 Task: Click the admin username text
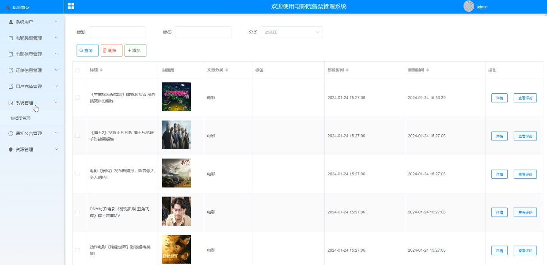(482, 7)
